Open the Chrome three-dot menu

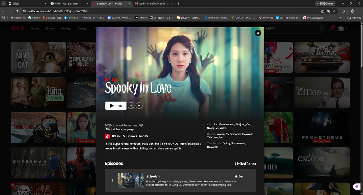click(x=359, y=11)
